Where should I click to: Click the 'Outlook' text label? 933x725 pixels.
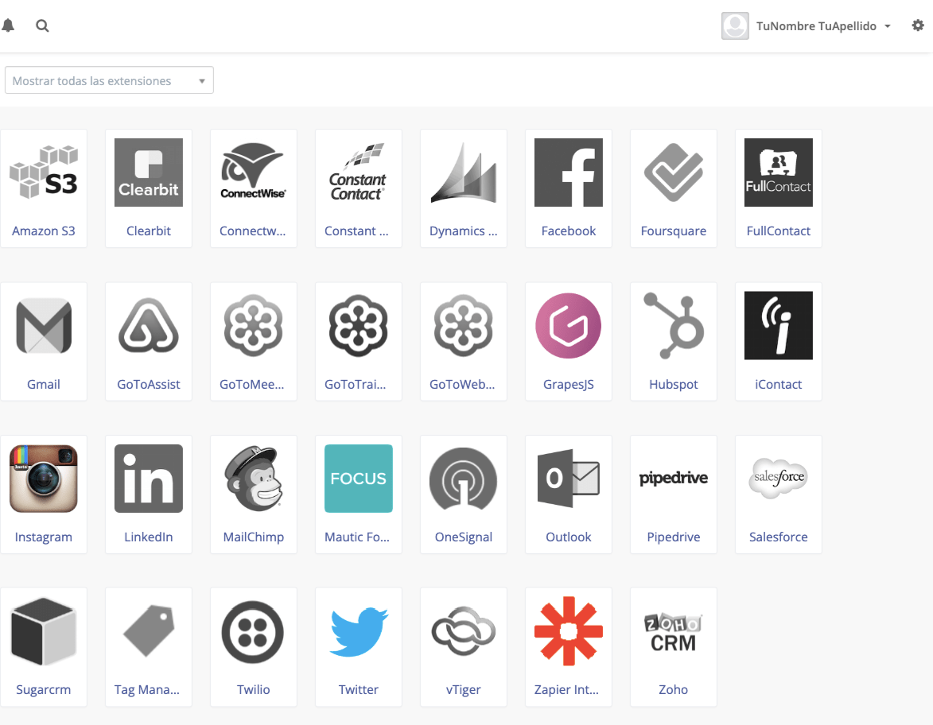(568, 537)
